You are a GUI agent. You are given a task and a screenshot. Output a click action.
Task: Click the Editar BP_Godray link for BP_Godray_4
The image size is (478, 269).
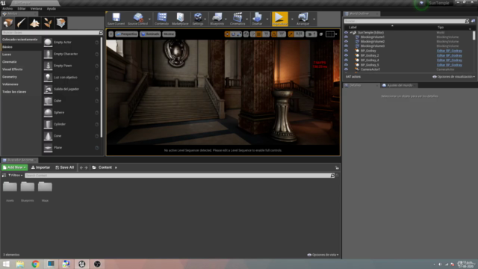pyautogui.click(x=450, y=61)
